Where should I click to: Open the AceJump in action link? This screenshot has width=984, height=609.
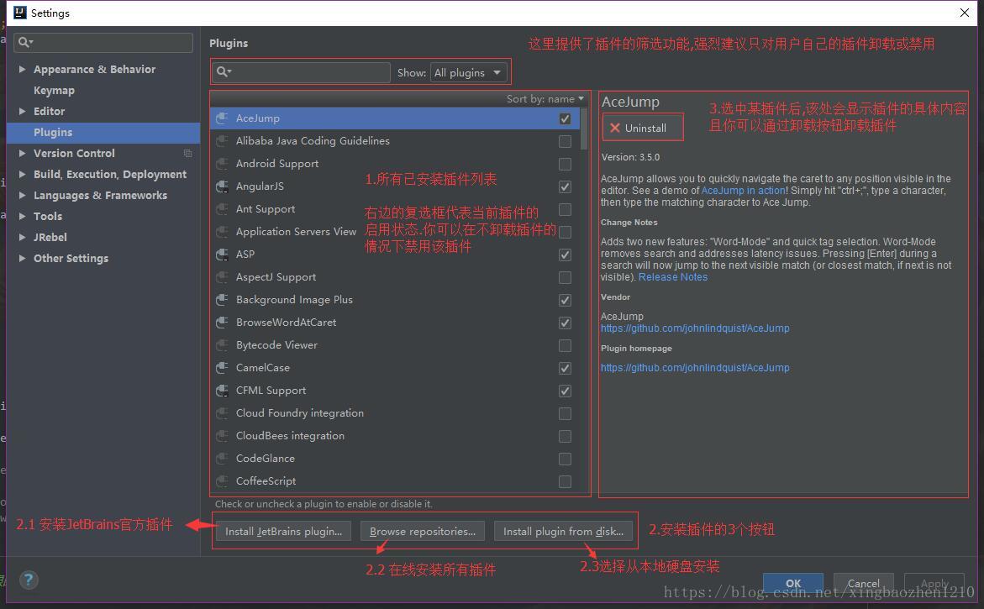pyautogui.click(x=743, y=191)
